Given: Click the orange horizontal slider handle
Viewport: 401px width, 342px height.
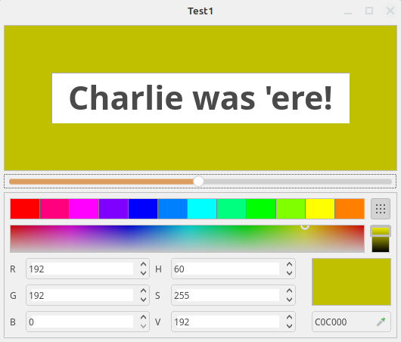Looking at the screenshot, I should (198, 181).
